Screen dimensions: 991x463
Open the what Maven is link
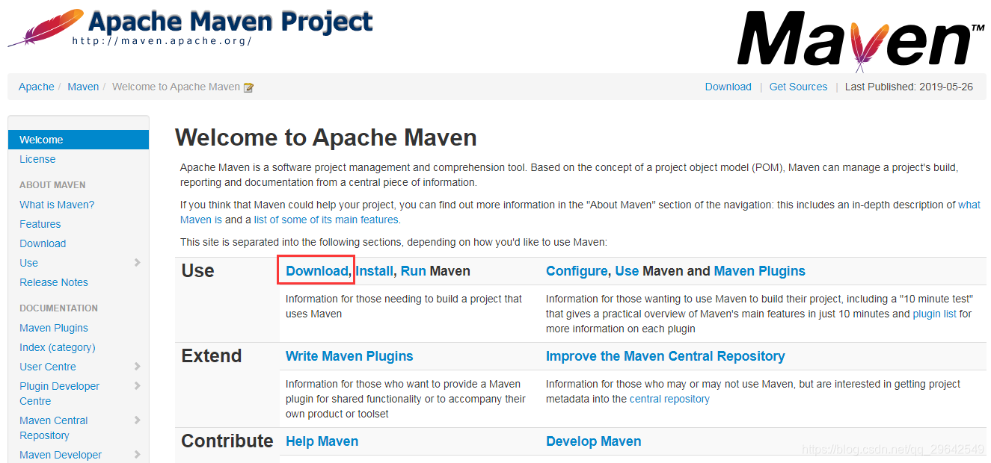point(969,205)
